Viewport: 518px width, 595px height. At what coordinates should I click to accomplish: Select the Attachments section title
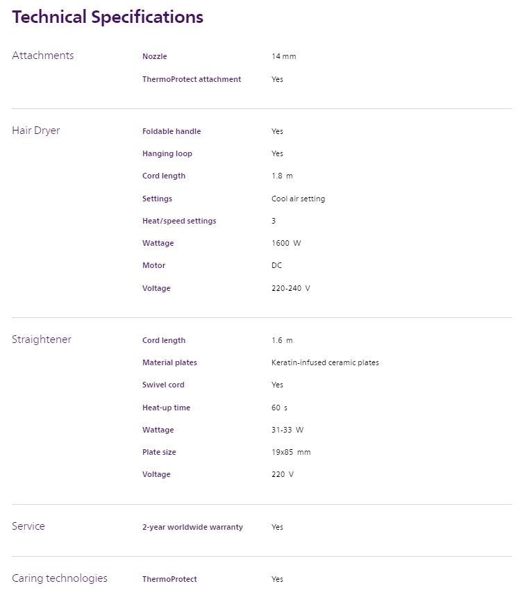coord(42,56)
